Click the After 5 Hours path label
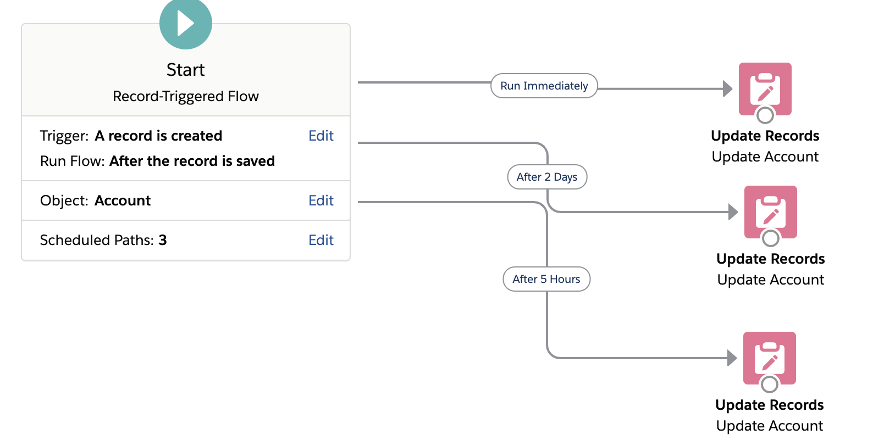The image size is (873, 446). tap(546, 279)
